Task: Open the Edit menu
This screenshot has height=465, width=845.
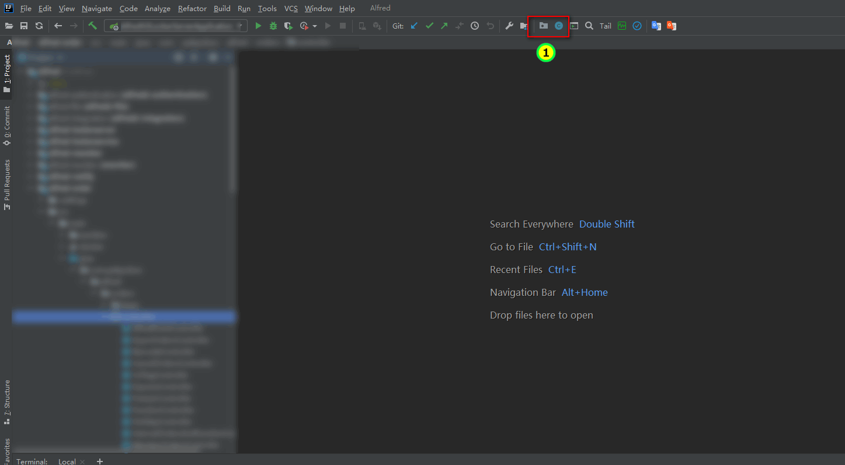Action: click(45, 9)
